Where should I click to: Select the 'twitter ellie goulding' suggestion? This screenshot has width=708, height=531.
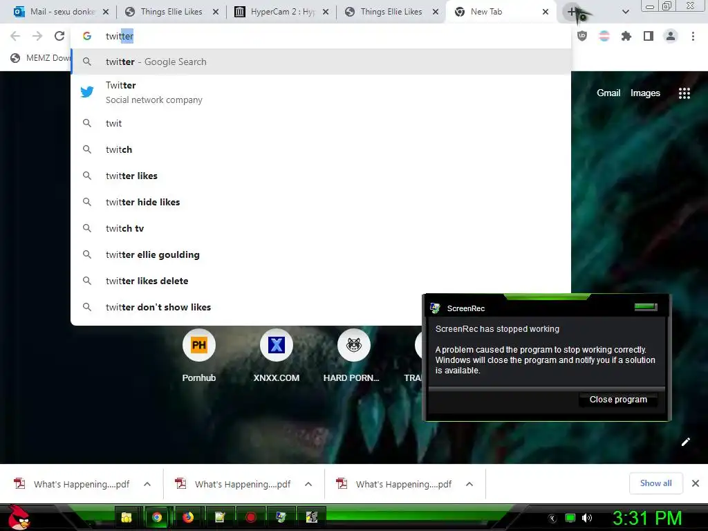(321, 254)
